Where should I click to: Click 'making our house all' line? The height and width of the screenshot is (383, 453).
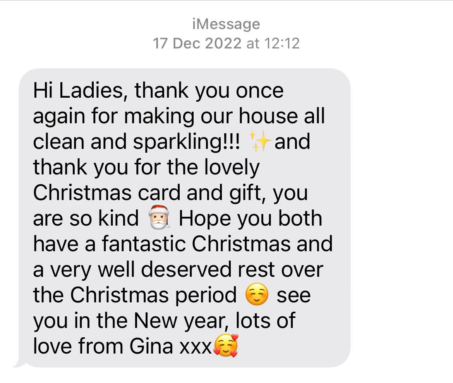click(x=225, y=116)
